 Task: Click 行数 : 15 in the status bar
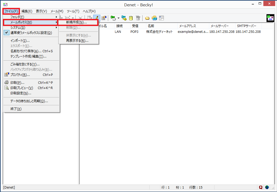196,187
